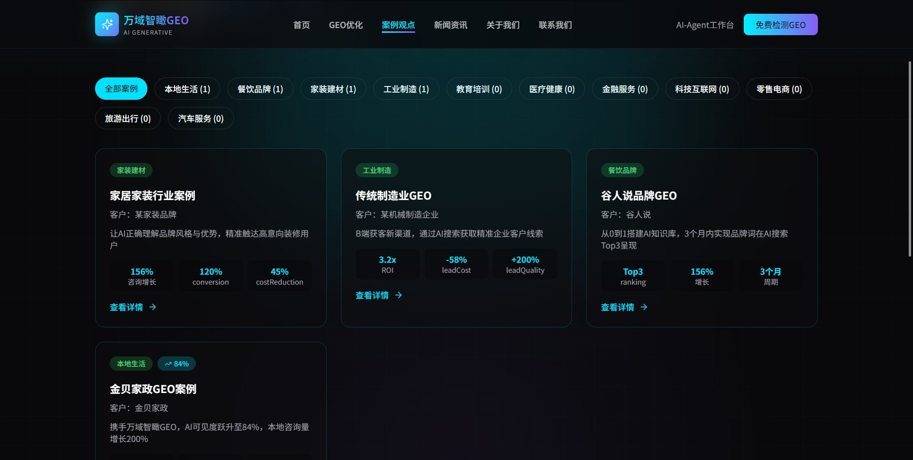
Task: Click the 45% costReduction stat box
Action: tap(280, 276)
